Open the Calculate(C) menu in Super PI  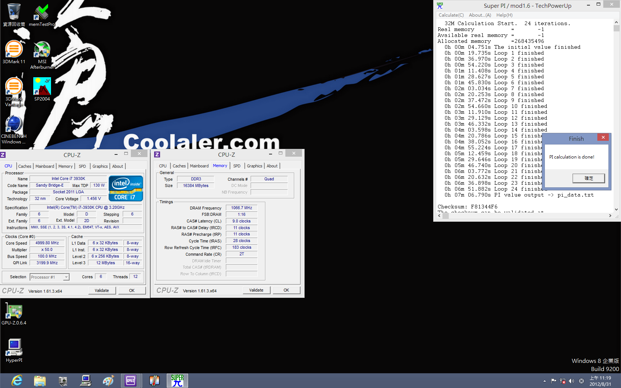(x=451, y=15)
